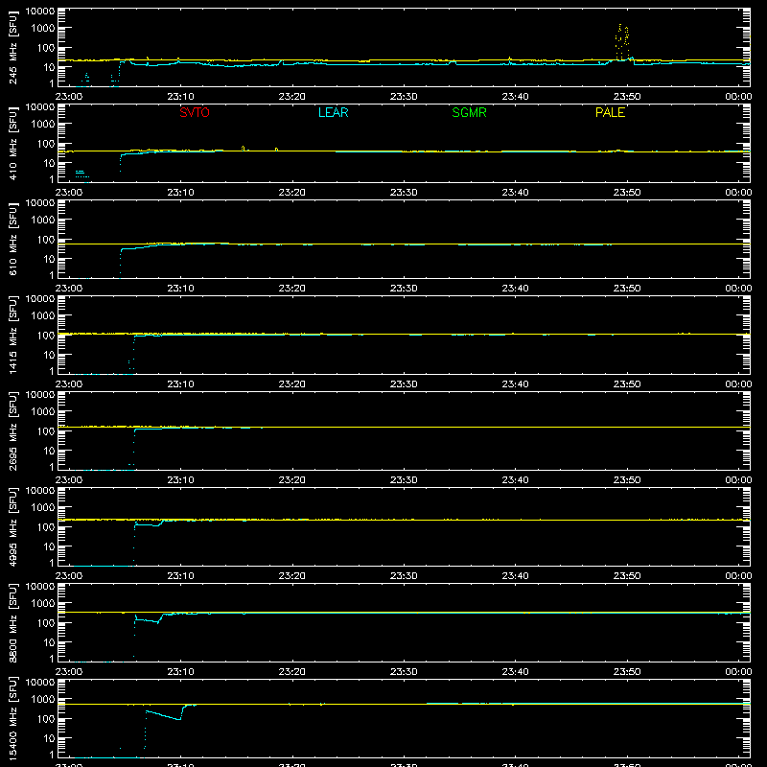
Task: Click 00:00 time tick under 245 MHz plot
Action: [x=738, y=97]
